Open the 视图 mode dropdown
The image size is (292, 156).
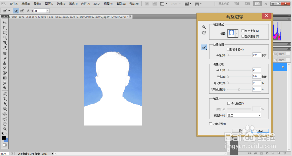tap(237, 34)
